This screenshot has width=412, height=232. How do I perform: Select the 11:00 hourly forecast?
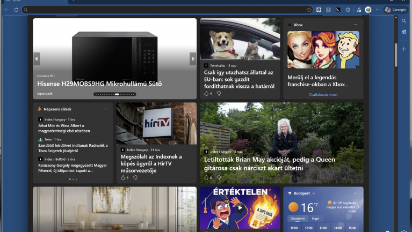tap(294, 228)
